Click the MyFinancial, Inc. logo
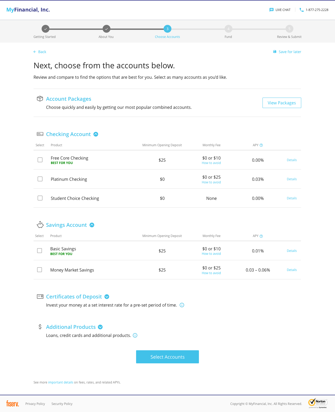 pyautogui.click(x=28, y=10)
